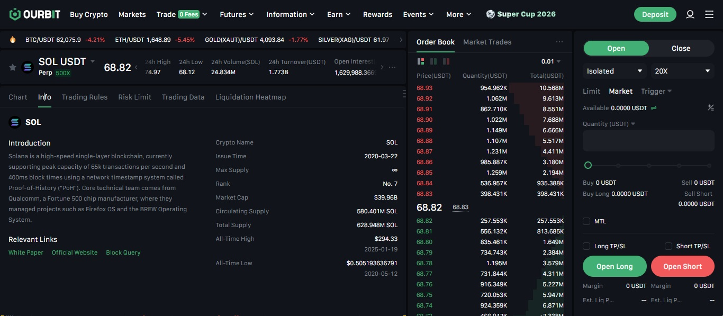Enable the MTL checkbox

pos(586,221)
